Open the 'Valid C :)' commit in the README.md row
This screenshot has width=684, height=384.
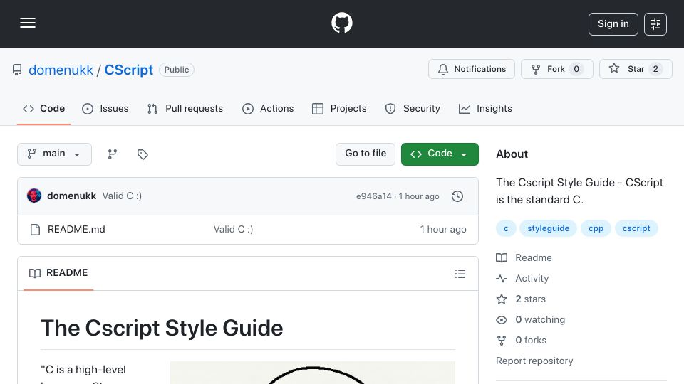tap(233, 230)
